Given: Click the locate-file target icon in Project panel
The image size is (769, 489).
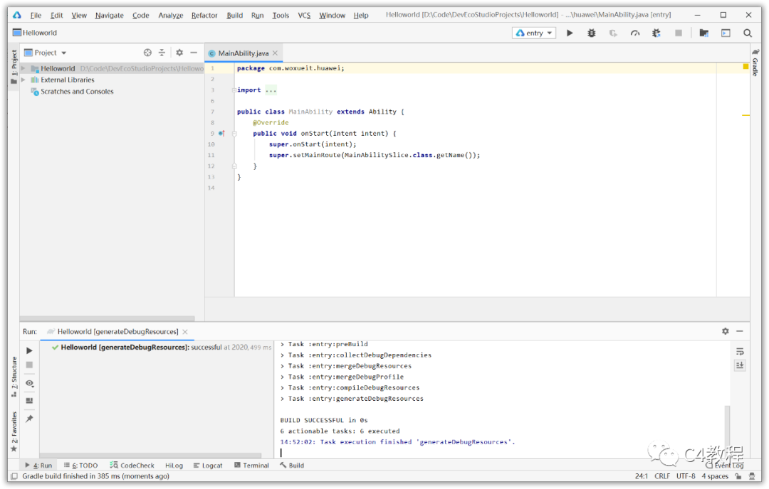Looking at the screenshot, I should click(147, 53).
